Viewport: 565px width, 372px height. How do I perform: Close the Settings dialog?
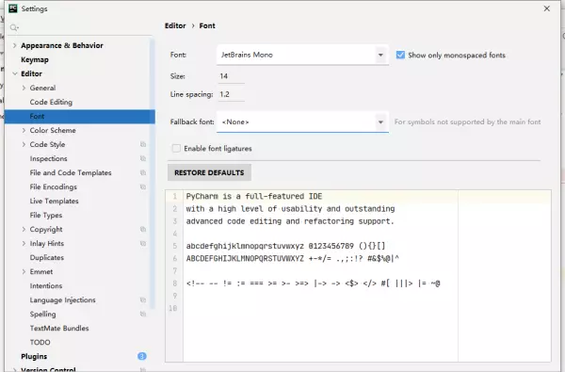(x=546, y=8)
